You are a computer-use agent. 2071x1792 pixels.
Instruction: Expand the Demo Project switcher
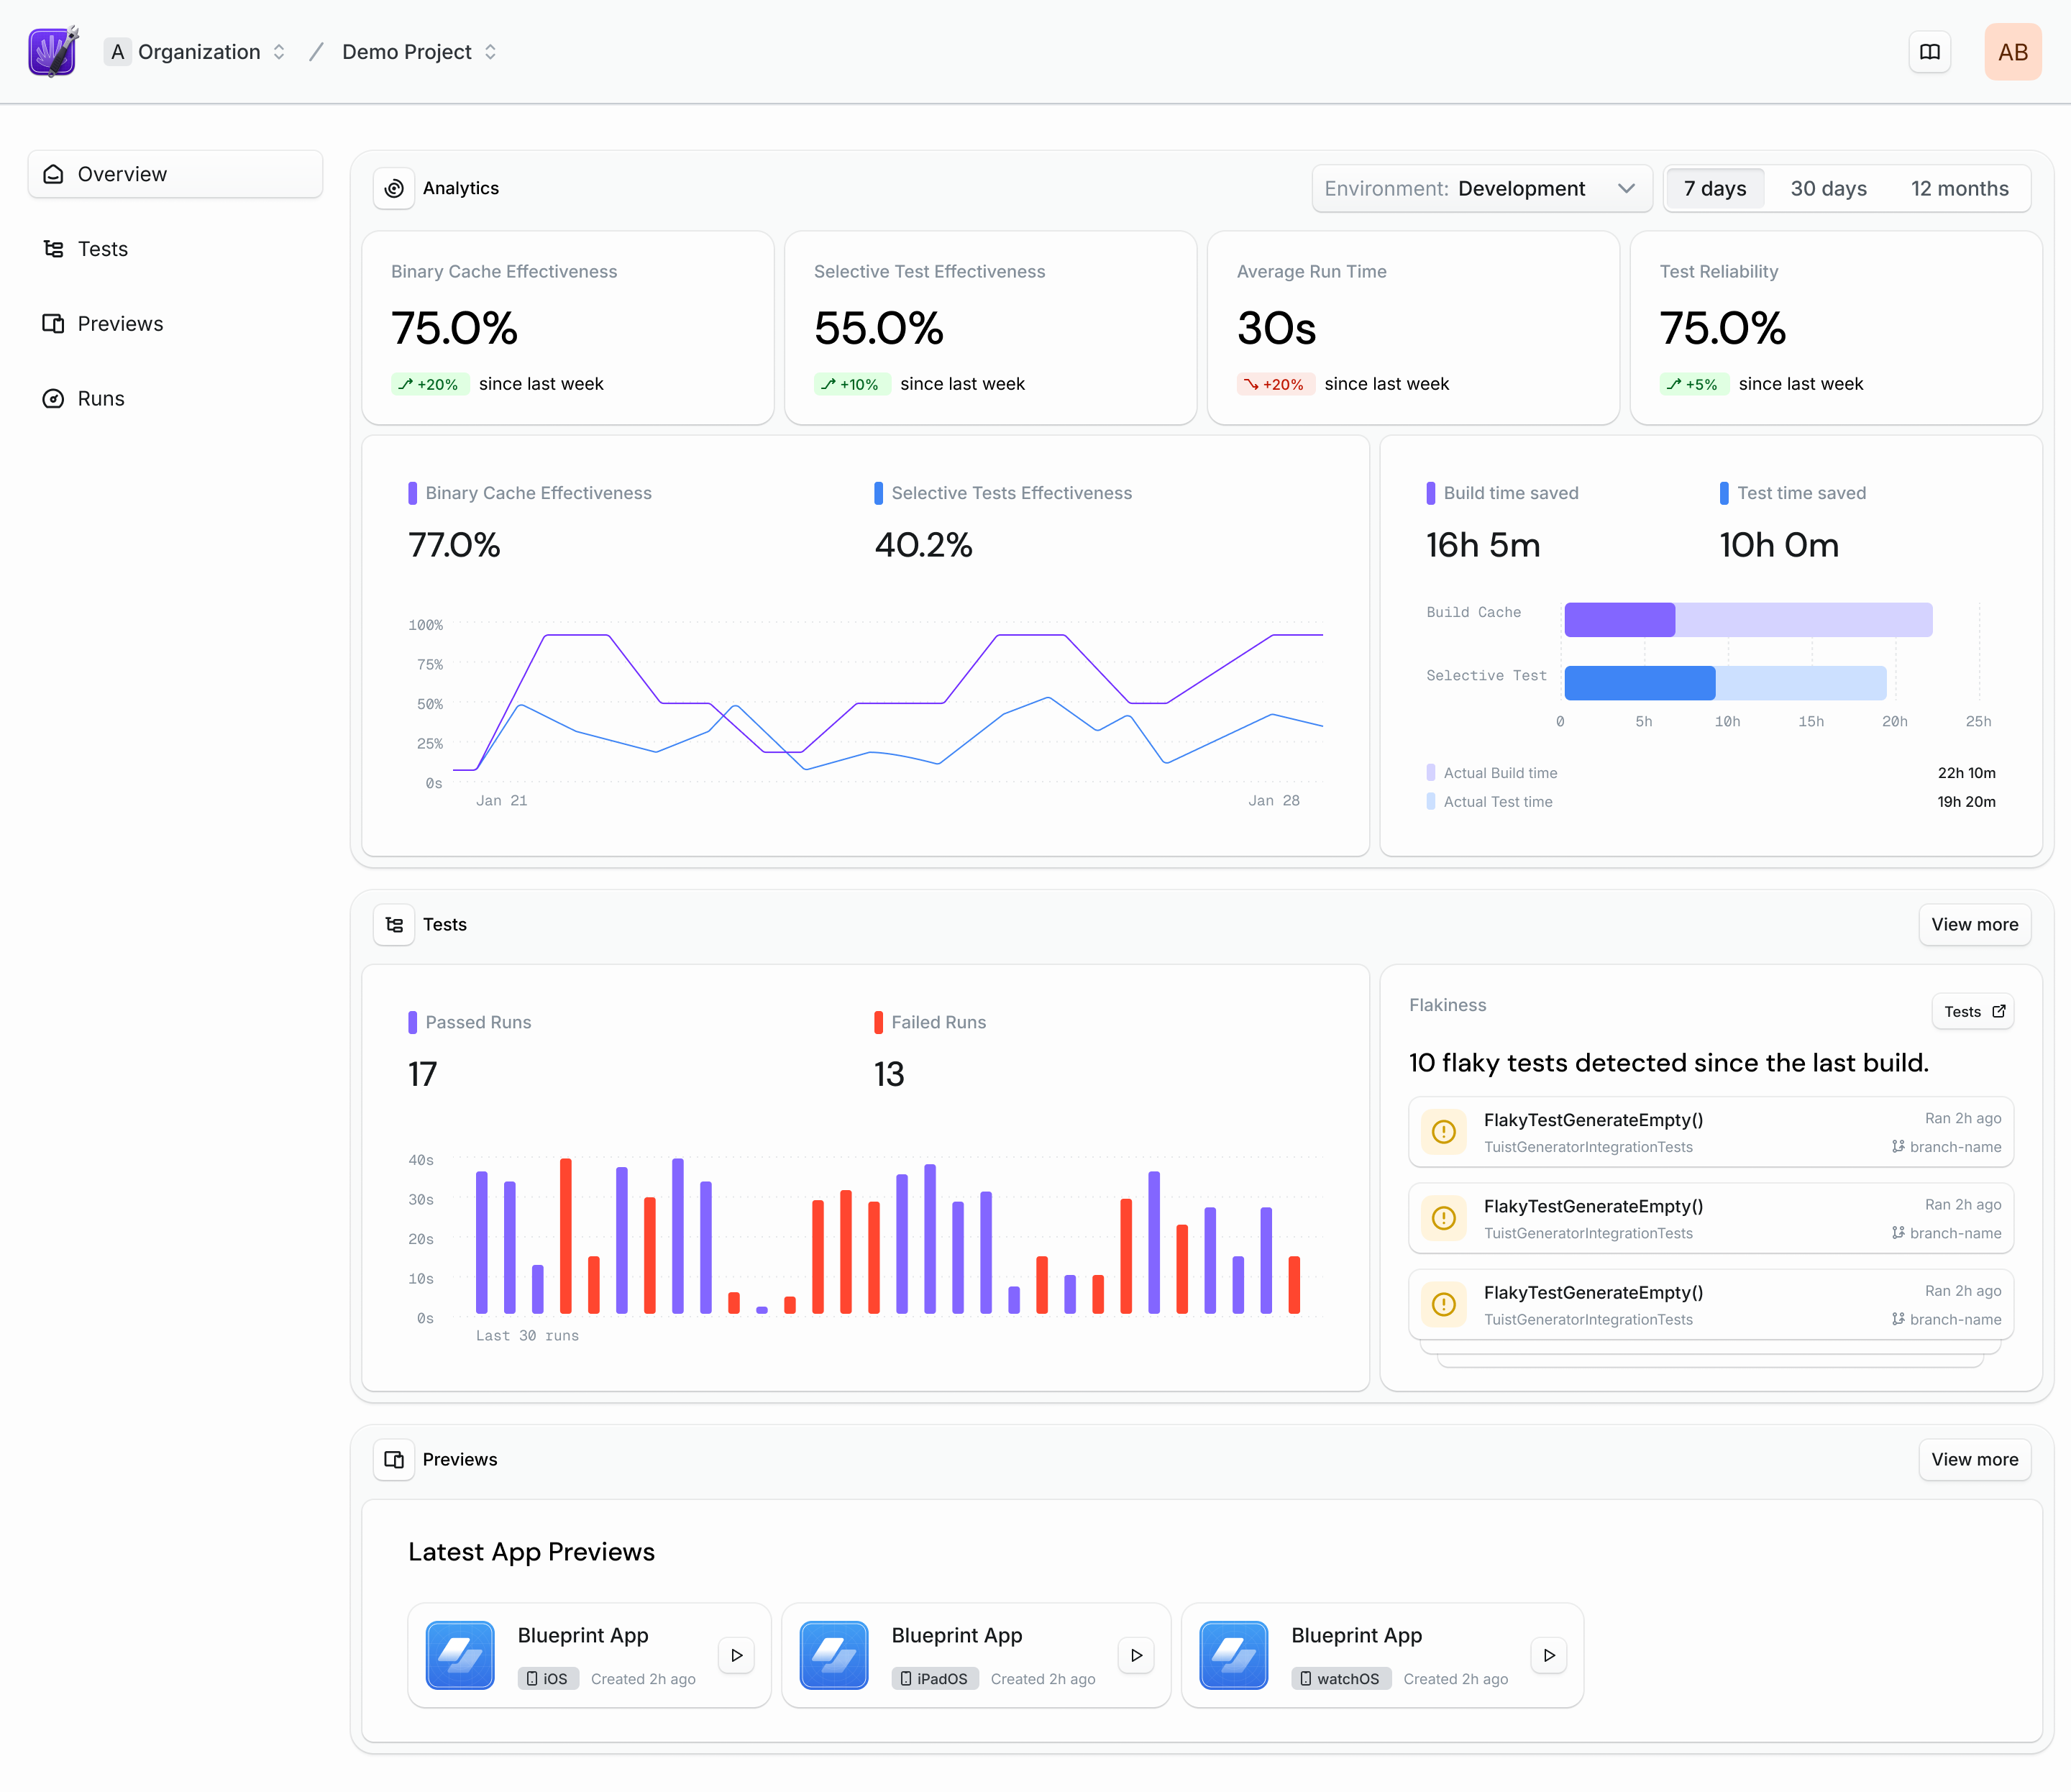(x=490, y=51)
